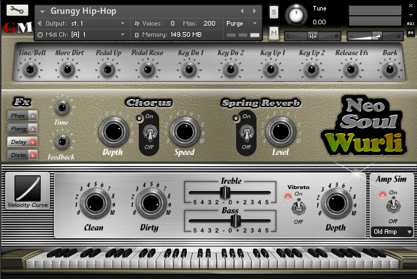Mute the instrument with M button
The width and height of the screenshot is (417, 279).
[274, 33]
